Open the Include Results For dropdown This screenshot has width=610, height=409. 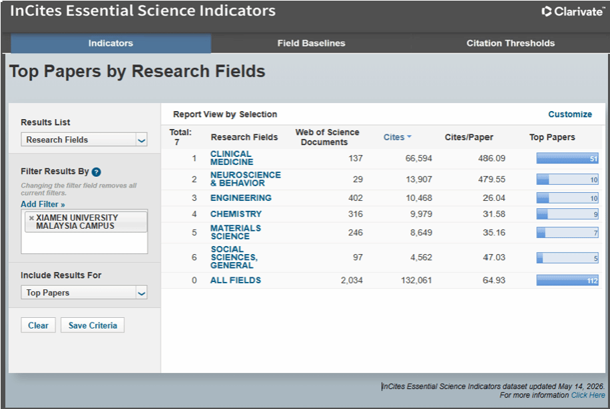84,293
